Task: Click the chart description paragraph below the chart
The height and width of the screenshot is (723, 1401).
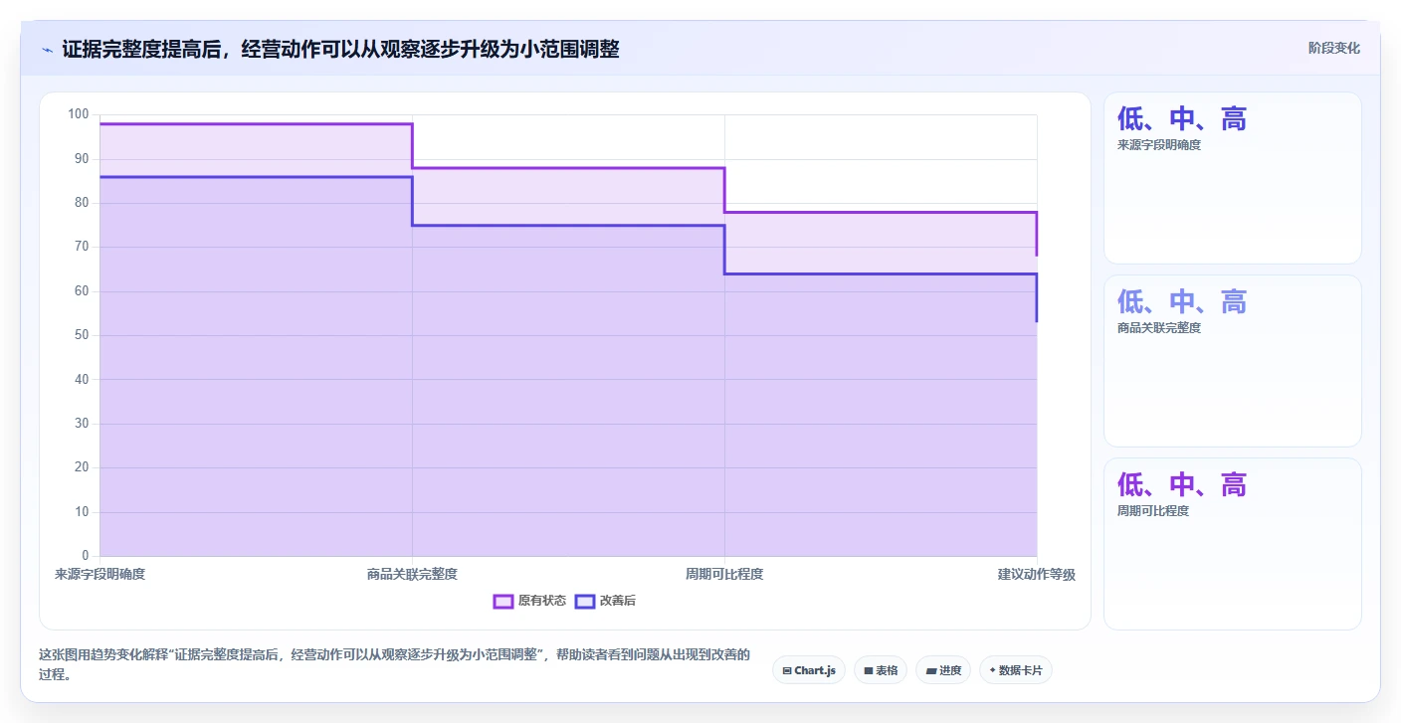Action: (394, 664)
